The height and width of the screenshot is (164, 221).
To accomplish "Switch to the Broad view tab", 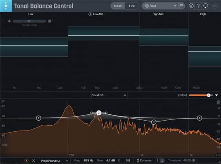I will click(117, 6).
